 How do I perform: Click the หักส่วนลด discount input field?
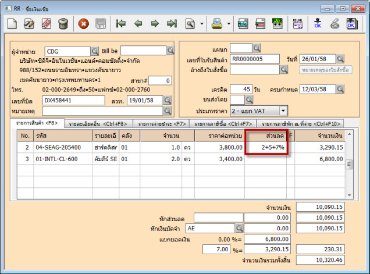pyautogui.click(x=219, y=218)
